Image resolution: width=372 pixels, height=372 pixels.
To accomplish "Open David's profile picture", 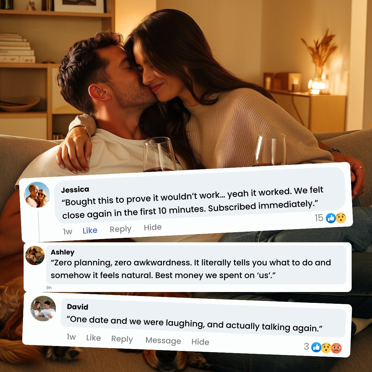I will coord(43,308).
